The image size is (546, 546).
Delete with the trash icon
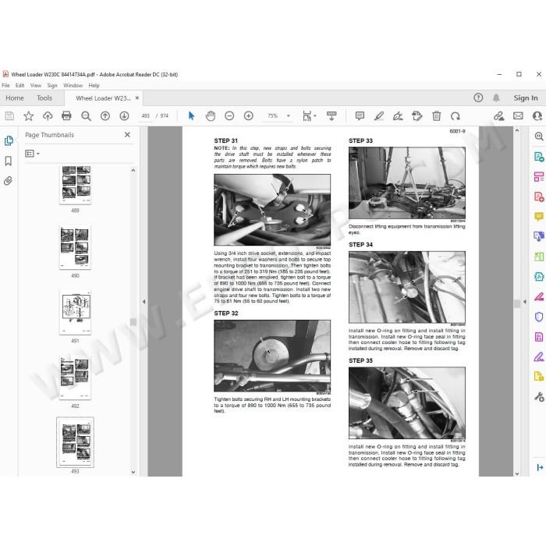click(436, 116)
